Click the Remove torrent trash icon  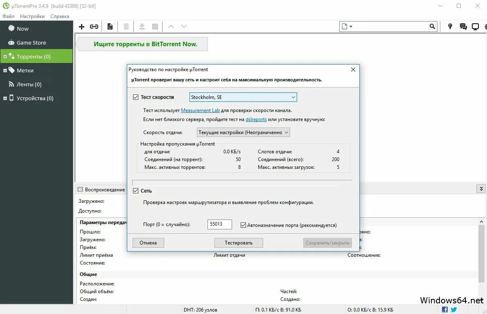coord(126,27)
